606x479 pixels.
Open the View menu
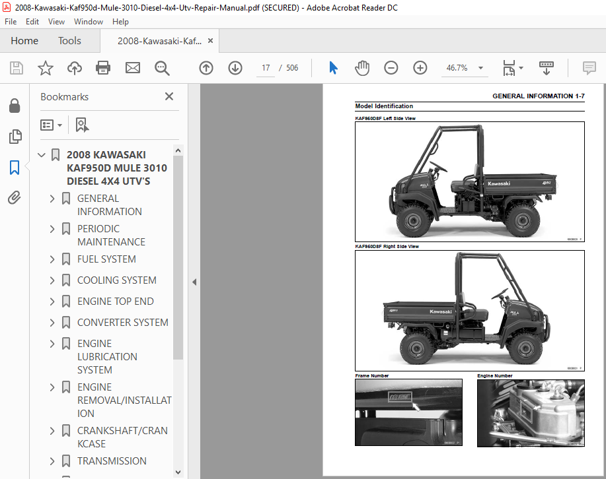pyautogui.click(x=56, y=22)
